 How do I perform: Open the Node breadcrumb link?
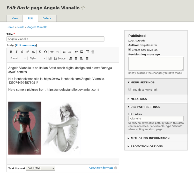(x=21, y=27)
